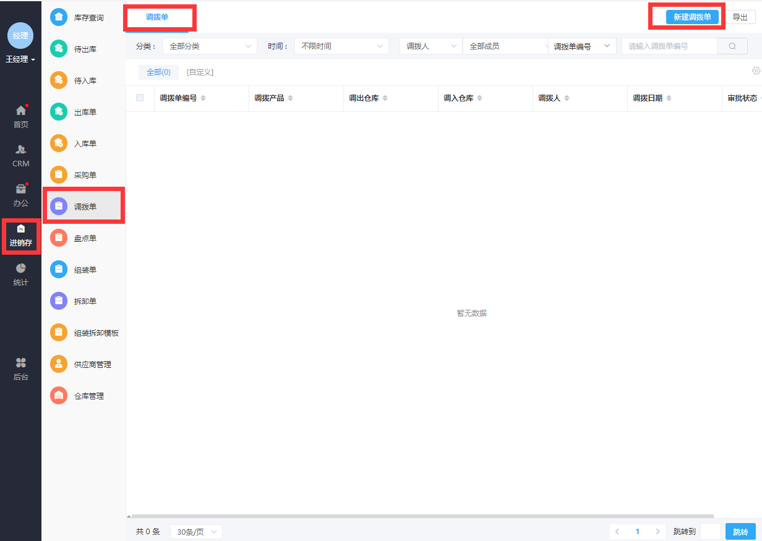Click the 盘点单 circle icon
Screen dimensions: 762x541
tap(59, 238)
